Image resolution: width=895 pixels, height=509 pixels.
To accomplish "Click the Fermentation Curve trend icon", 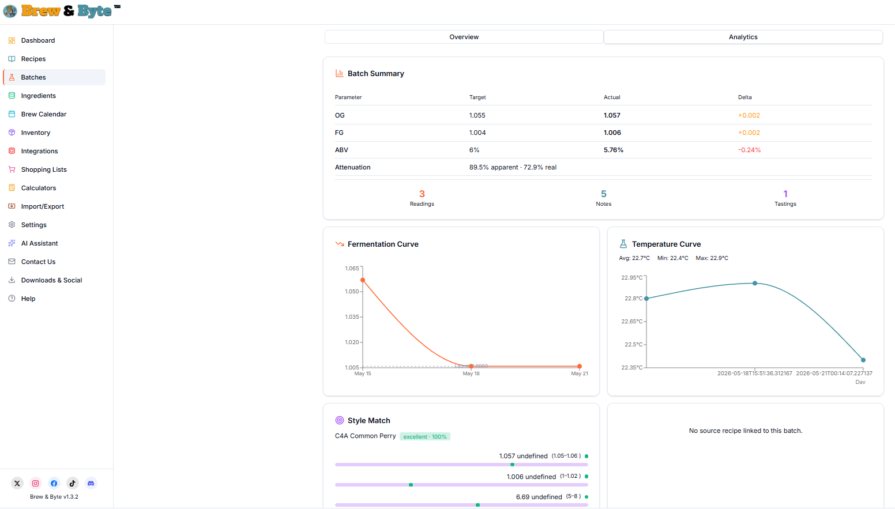I will (340, 244).
